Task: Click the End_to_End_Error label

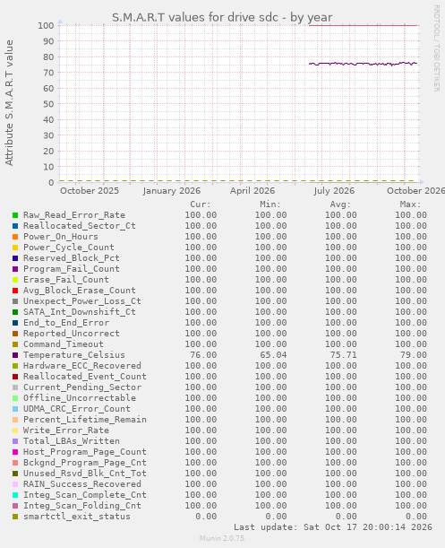Action: [x=66, y=323]
